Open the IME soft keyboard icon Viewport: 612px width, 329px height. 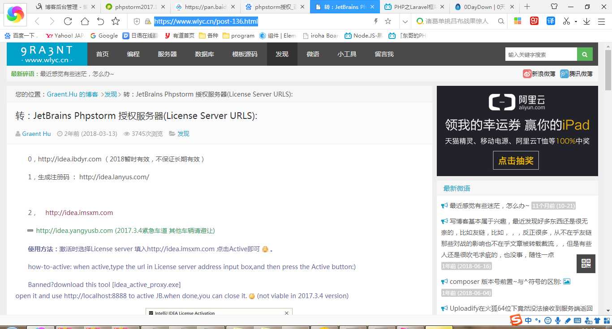click(x=577, y=321)
